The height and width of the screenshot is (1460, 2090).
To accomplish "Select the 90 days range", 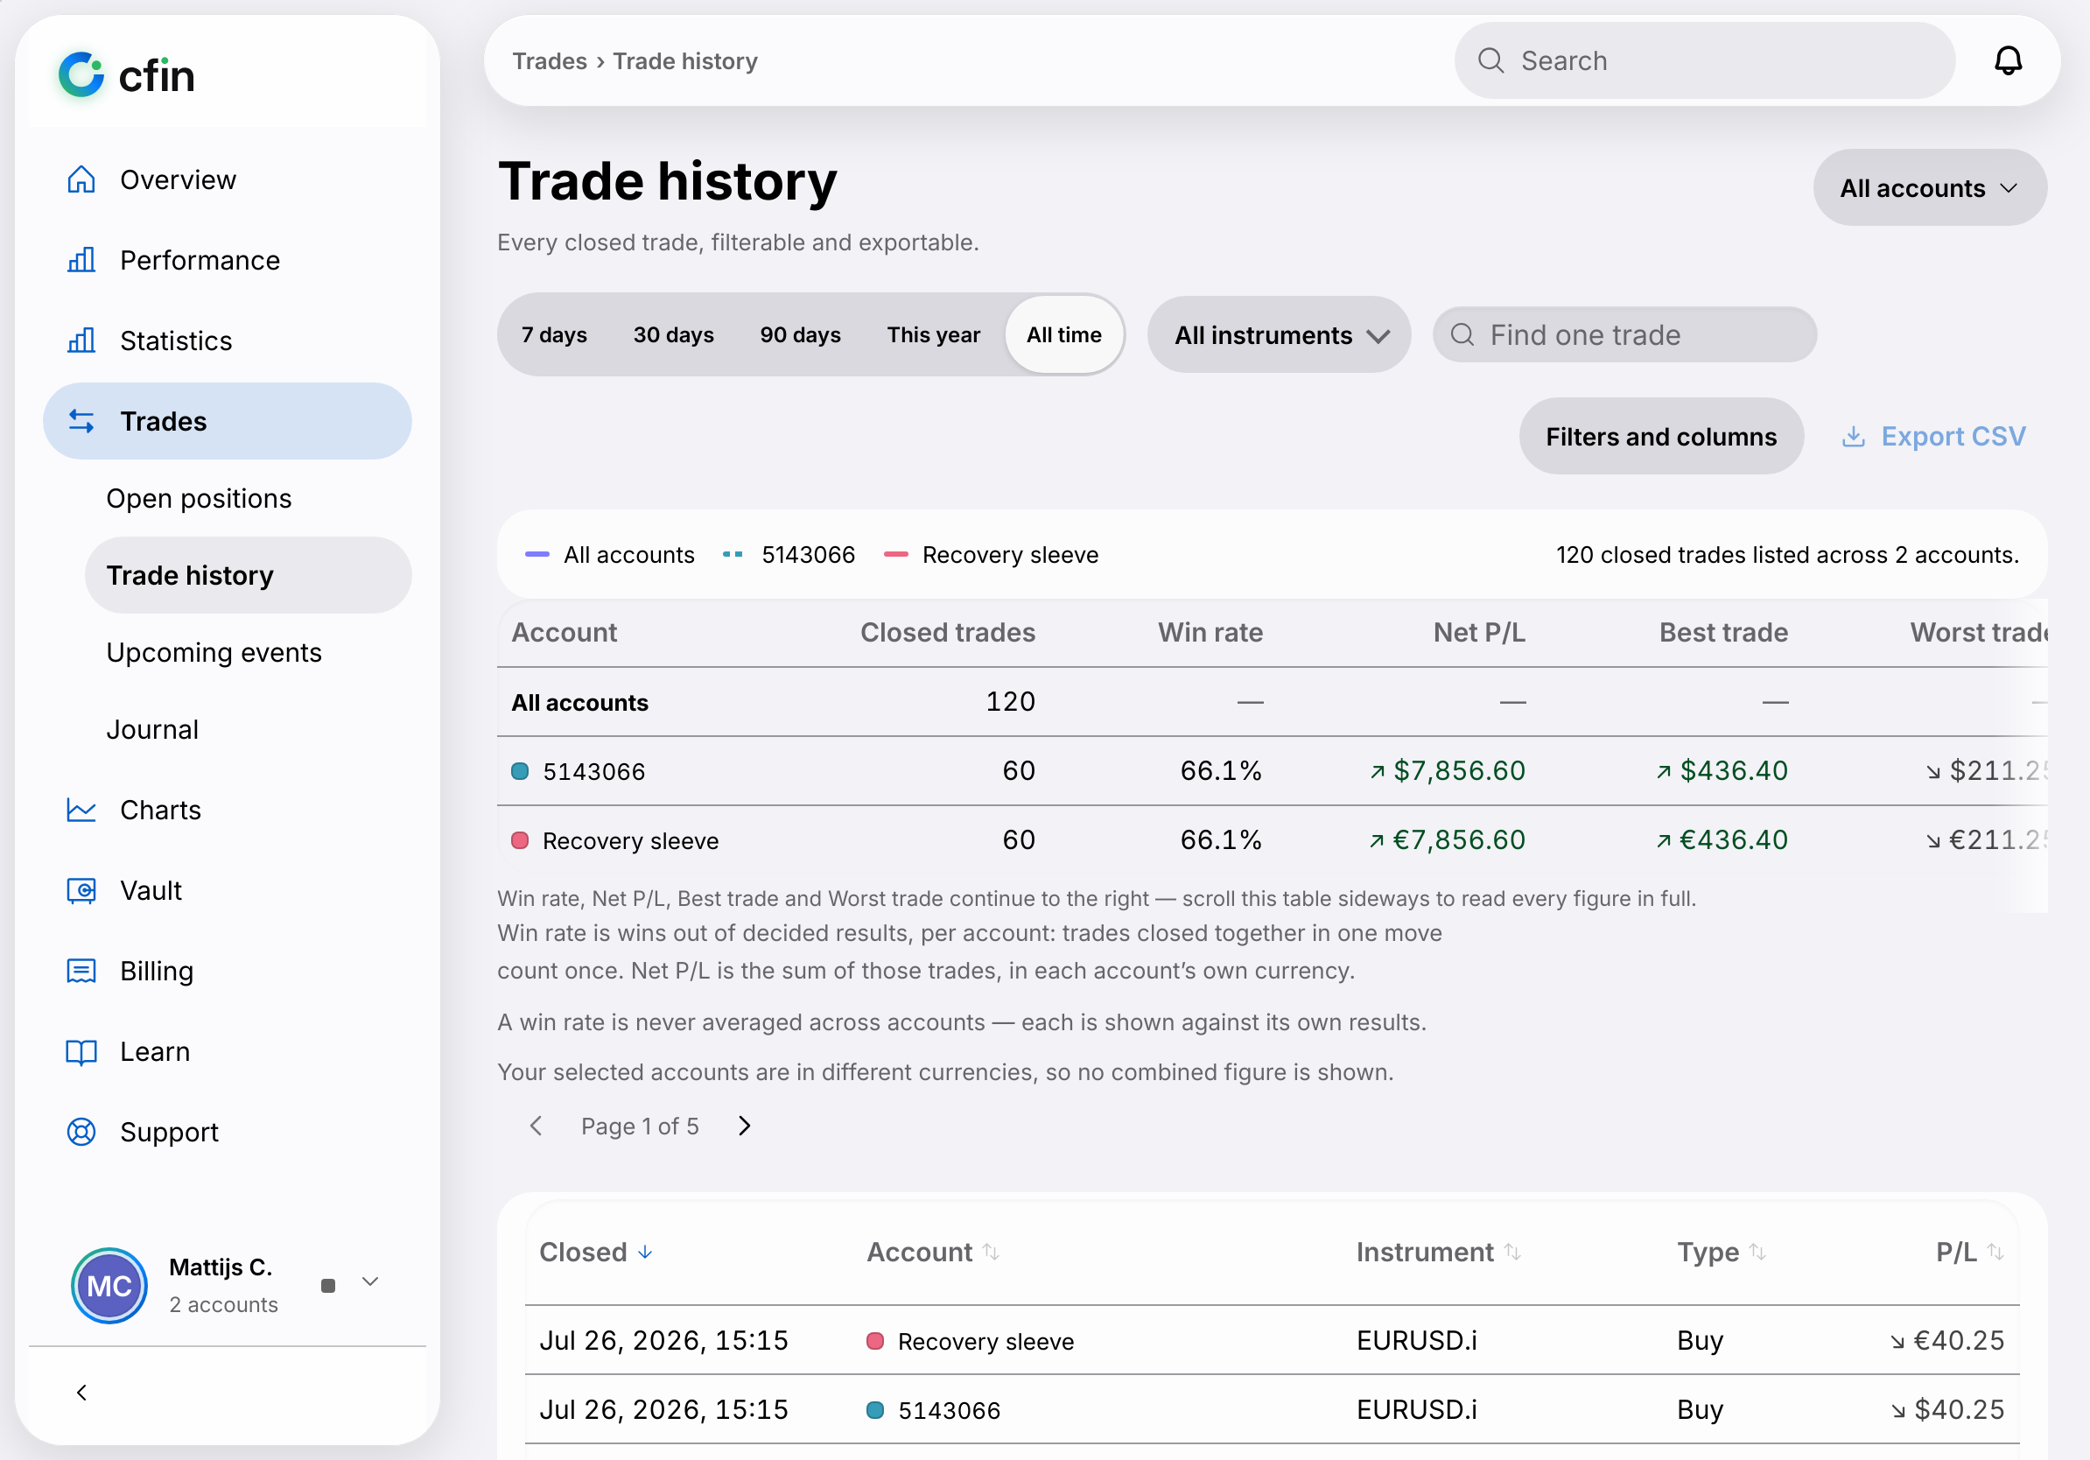I will (x=800, y=335).
